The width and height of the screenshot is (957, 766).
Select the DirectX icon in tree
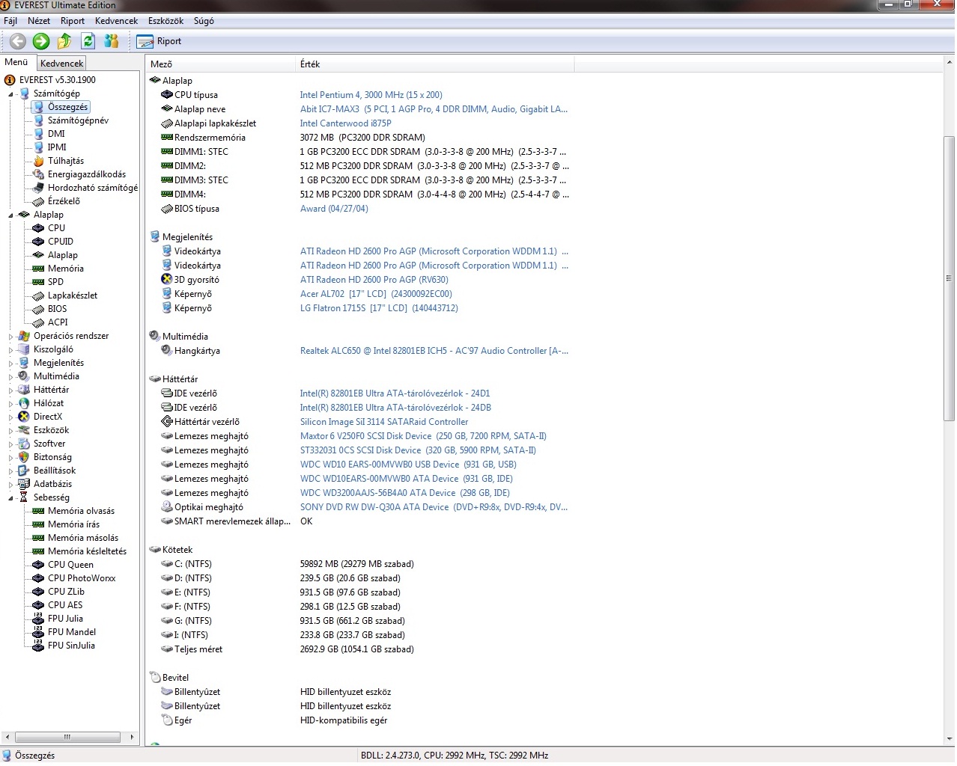(x=24, y=417)
